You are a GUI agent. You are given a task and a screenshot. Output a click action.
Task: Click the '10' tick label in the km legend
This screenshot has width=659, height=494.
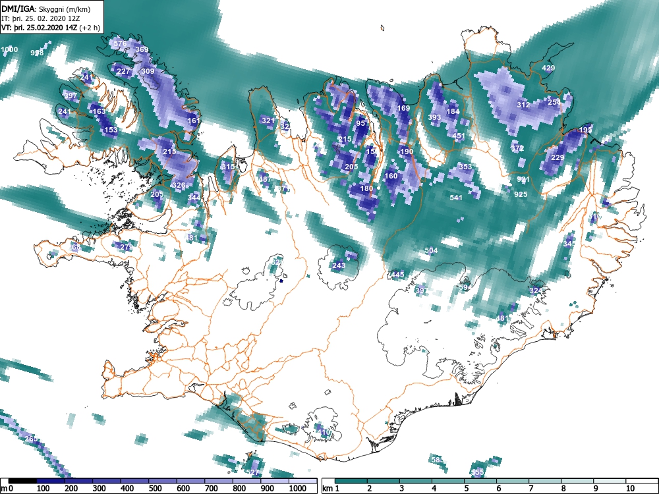coord(629,489)
